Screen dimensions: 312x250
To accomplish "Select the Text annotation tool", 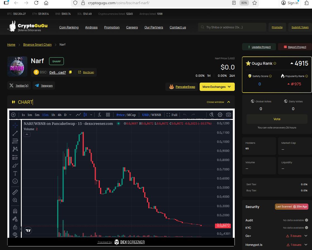I will click(x=15, y=173).
